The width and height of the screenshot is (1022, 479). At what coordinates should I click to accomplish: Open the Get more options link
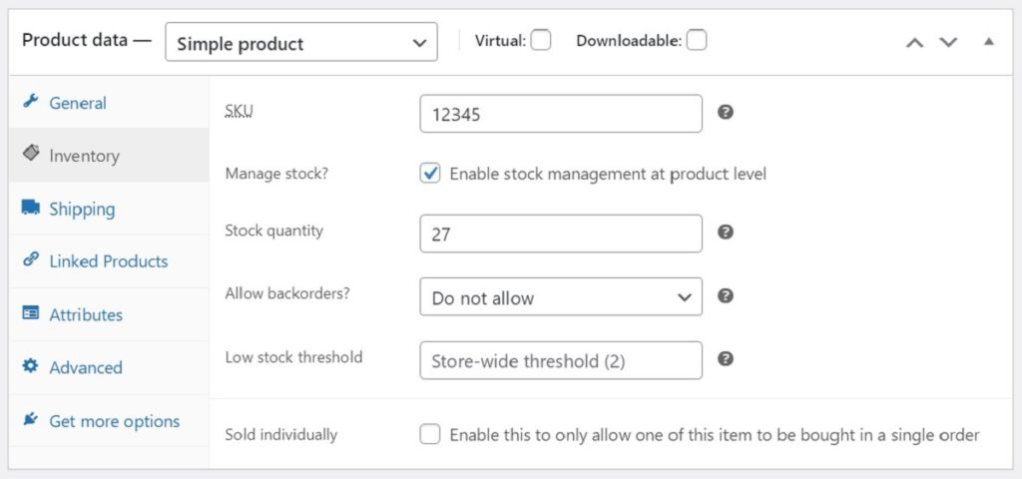pos(109,420)
